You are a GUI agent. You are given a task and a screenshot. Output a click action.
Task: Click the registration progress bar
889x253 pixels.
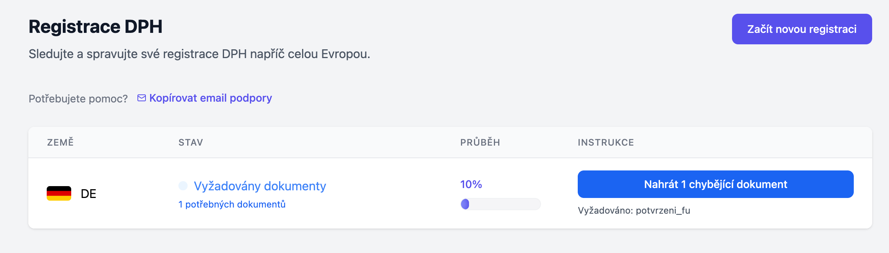coord(500,204)
